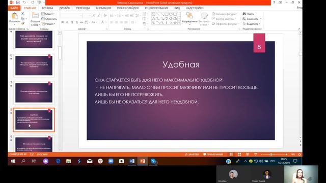Viewport: 326px width, 183px height.
Task: Switch to the ВСТАВКА tab
Action: point(47,8)
